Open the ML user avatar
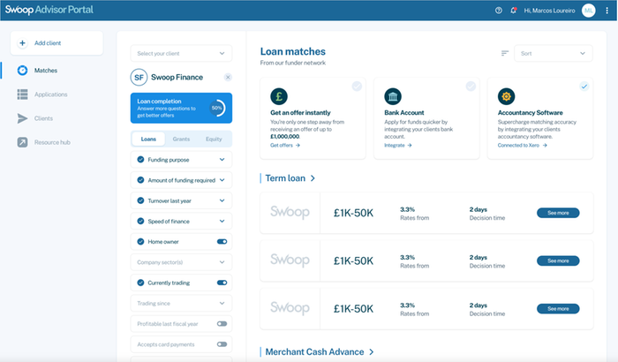Screen dimensions: 618x362 (589, 11)
